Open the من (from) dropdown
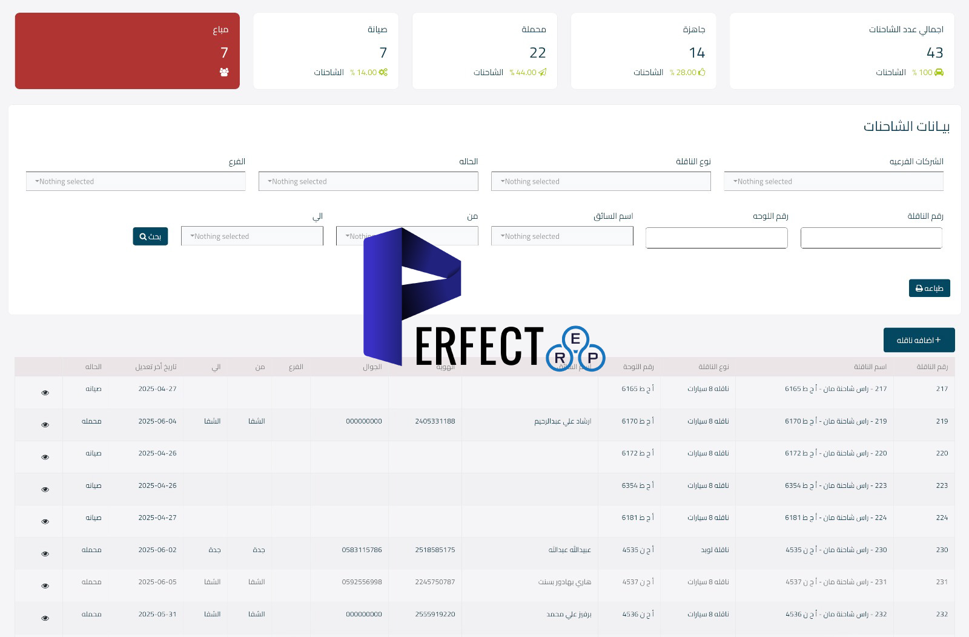The height and width of the screenshot is (637, 969). [x=407, y=236]
